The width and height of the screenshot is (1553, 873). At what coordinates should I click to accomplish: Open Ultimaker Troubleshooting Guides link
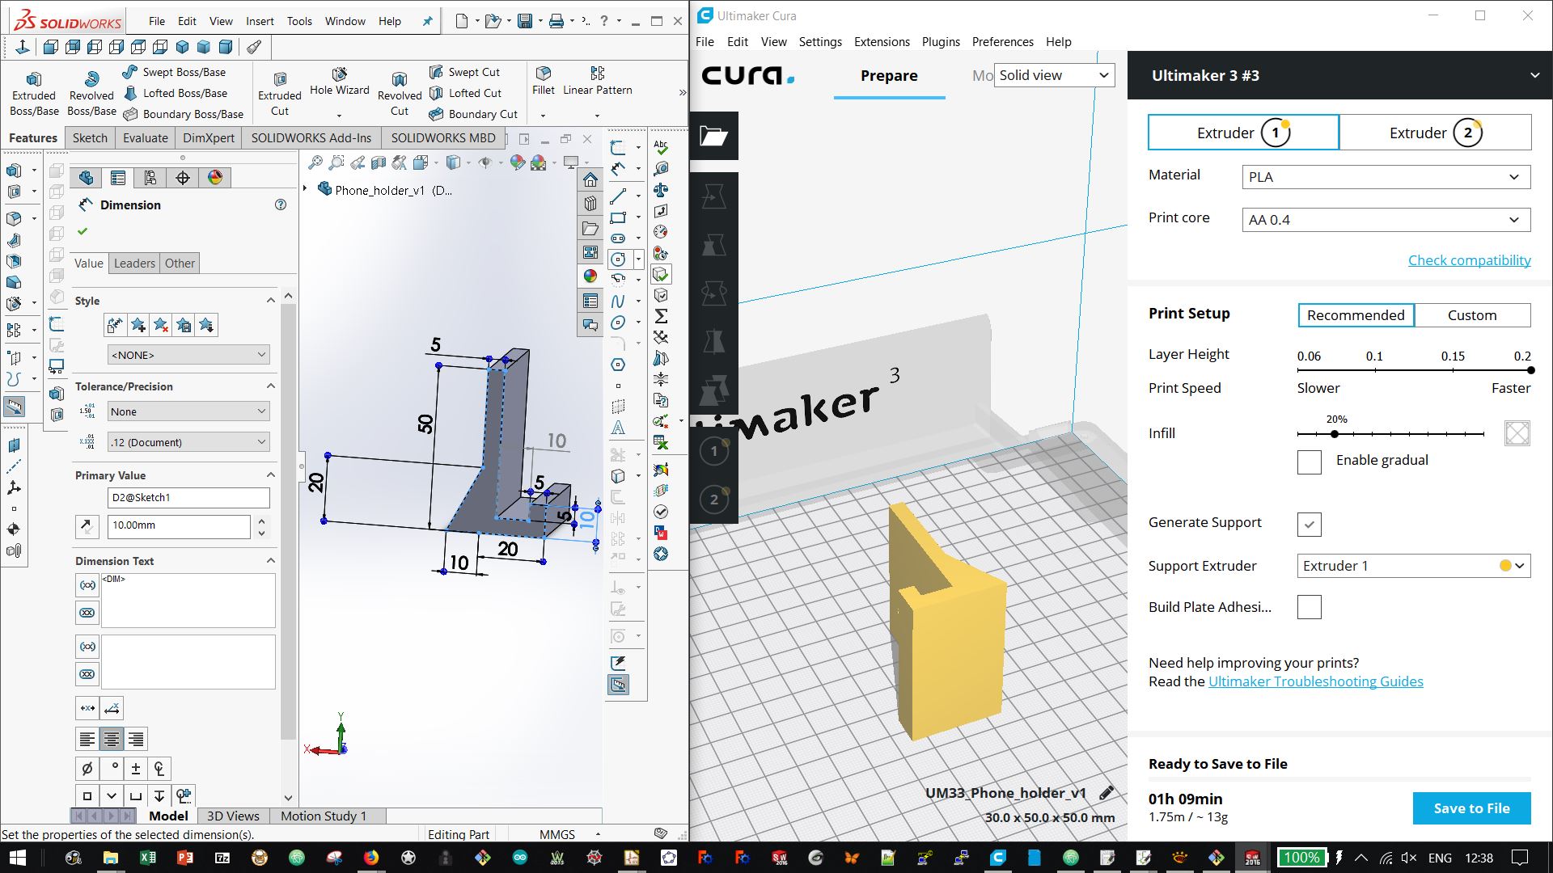coord(1315,681)
